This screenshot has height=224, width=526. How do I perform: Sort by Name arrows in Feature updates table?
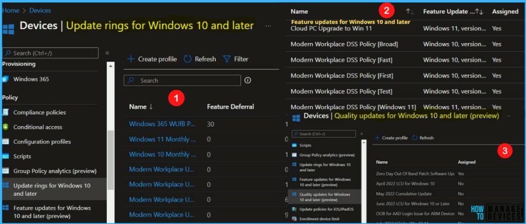[x=410, y=11]
